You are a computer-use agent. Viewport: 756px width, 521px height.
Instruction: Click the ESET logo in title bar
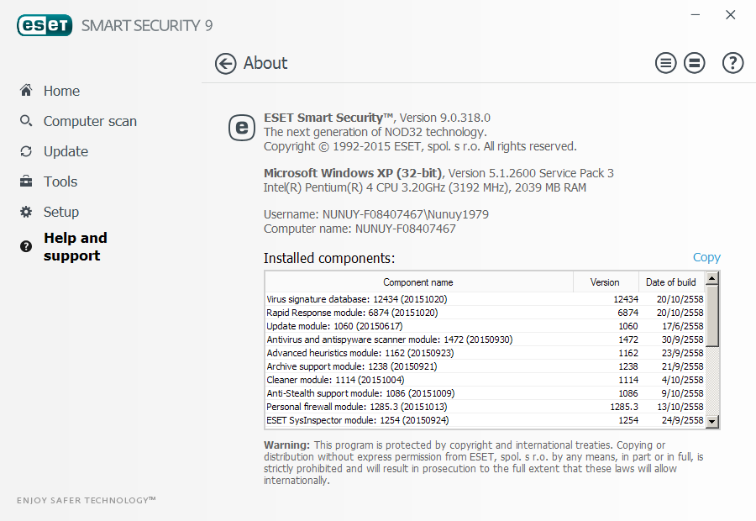point(45,25)
